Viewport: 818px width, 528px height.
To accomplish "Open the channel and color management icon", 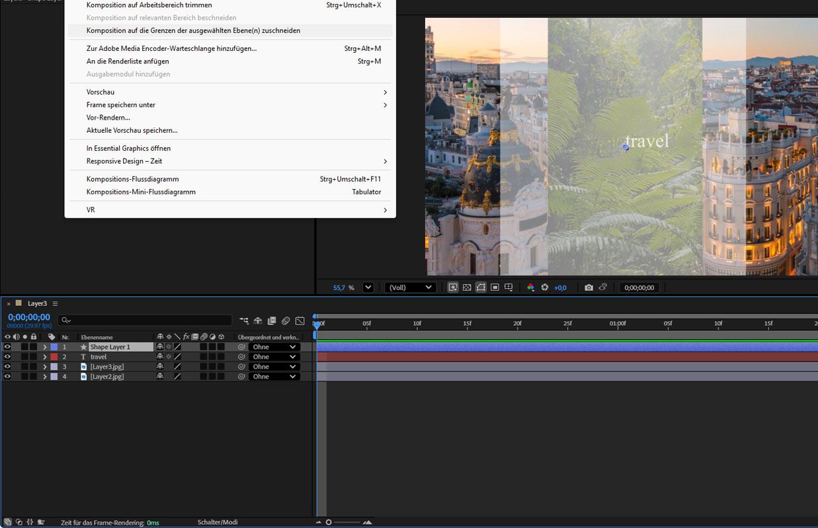I will coord(530,287).
